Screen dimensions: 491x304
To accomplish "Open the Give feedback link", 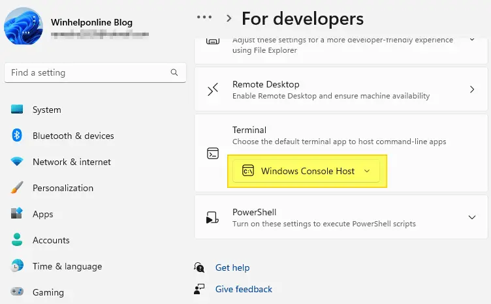I will click(x=244, y=289).
